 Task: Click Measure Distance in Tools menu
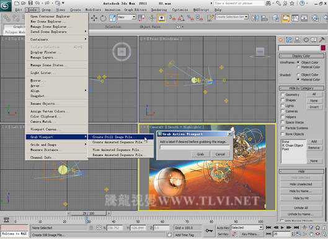(x=56, y=150)
